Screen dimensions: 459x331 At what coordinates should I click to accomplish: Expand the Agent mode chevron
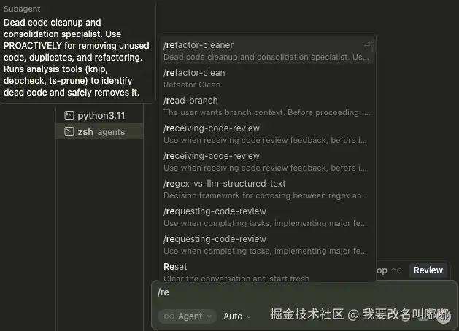click(210, 316)
